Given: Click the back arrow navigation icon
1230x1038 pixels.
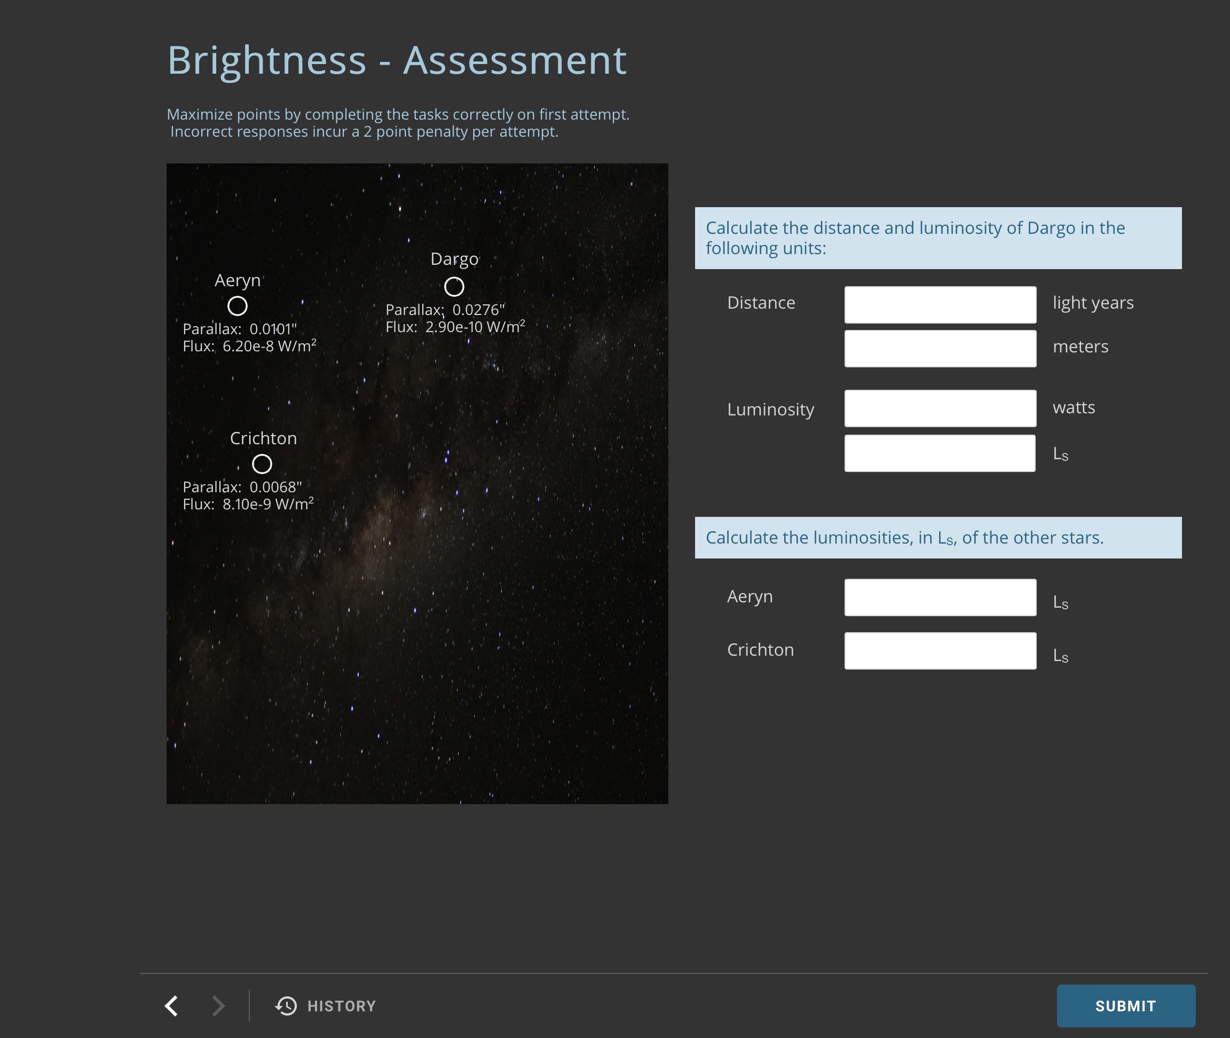Looking at the screenshot, I should click(171, 1005).
